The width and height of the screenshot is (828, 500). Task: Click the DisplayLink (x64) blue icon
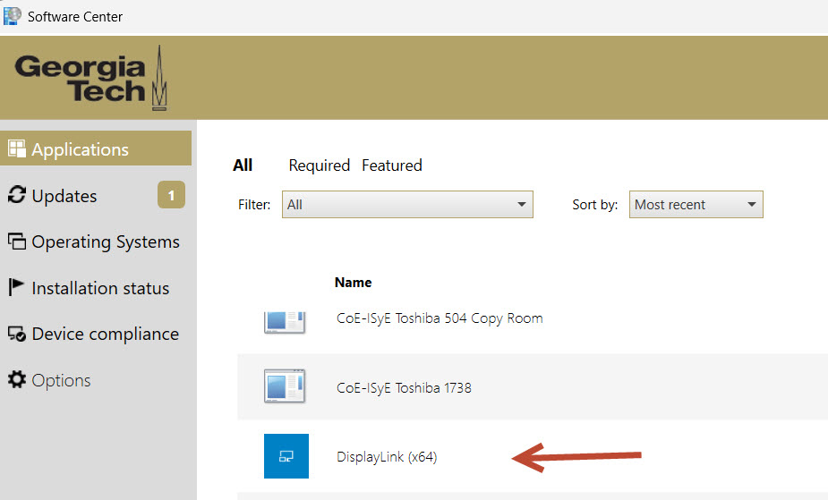pyautogui.click(x=286, y=456)
